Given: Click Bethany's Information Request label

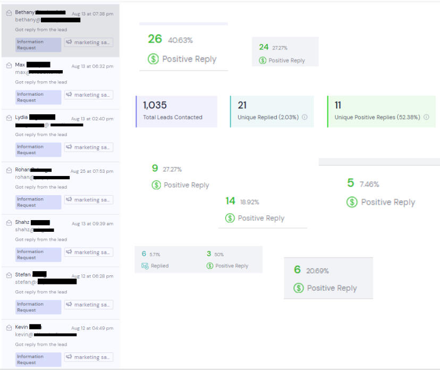Looking at the screenshot, I should (x=38, y=45).
